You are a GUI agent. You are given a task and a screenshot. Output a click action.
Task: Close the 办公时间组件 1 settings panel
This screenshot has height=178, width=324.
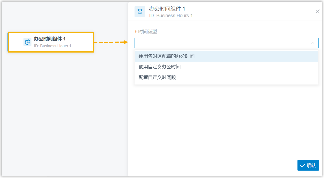[x=317, y=11]
